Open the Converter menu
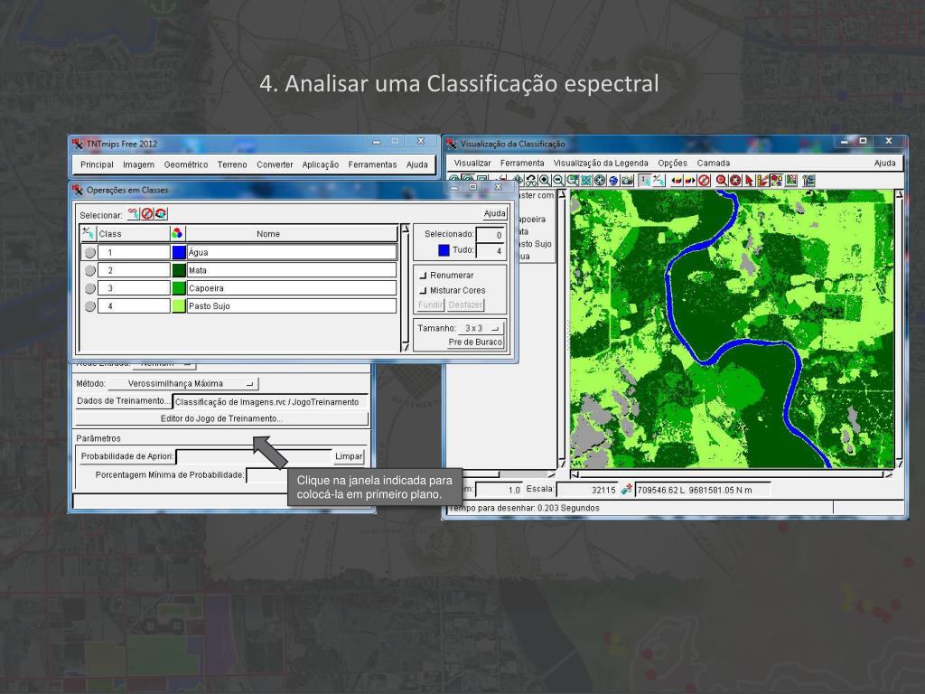 tap(275, 164)
